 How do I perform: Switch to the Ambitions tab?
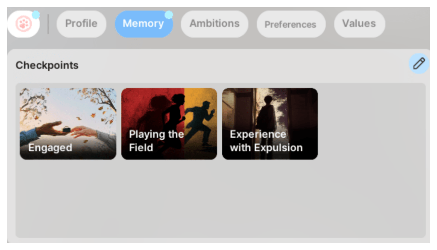(x=214, y=24)
